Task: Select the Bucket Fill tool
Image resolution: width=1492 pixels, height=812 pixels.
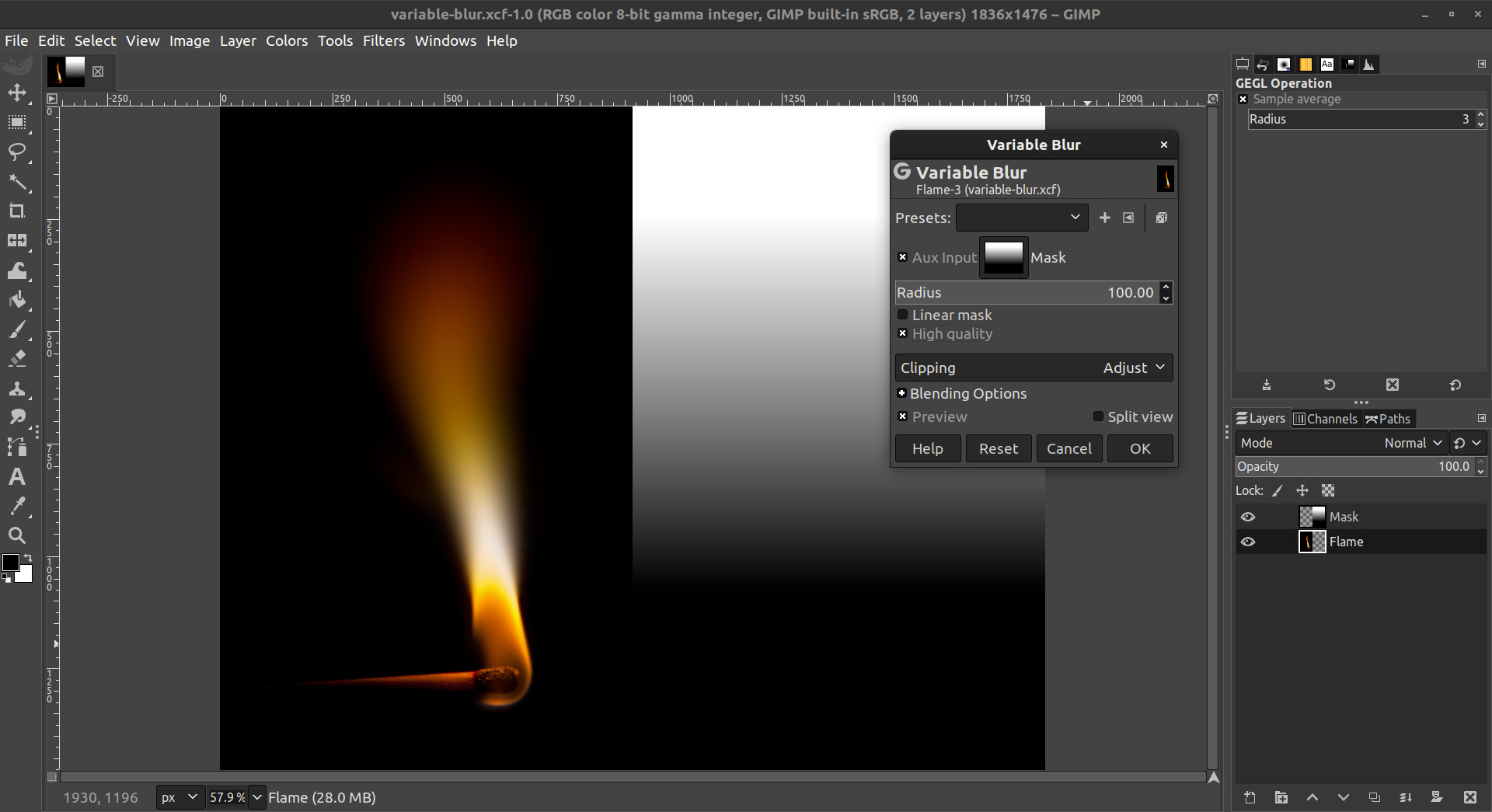Action: point(17,300)
